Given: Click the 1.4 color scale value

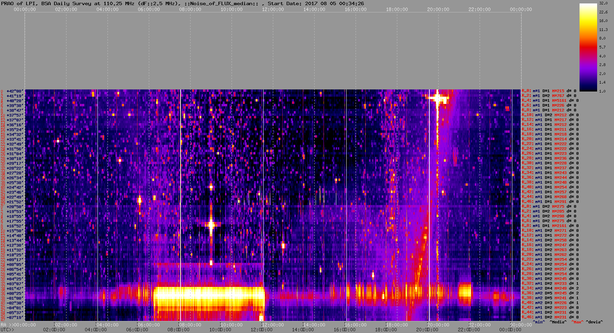Looking at the screenshot, I should point(602,82).
